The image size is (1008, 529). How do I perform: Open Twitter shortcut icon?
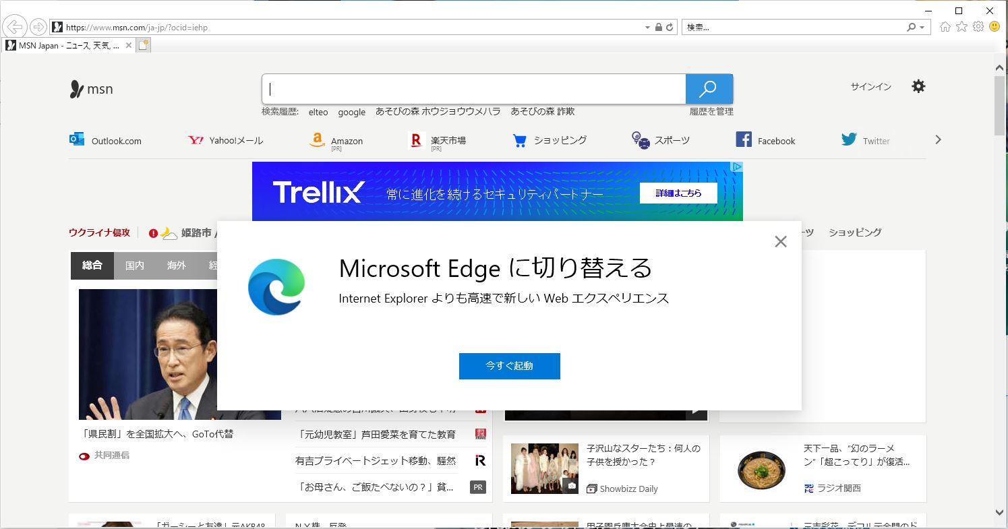(849, 139)
